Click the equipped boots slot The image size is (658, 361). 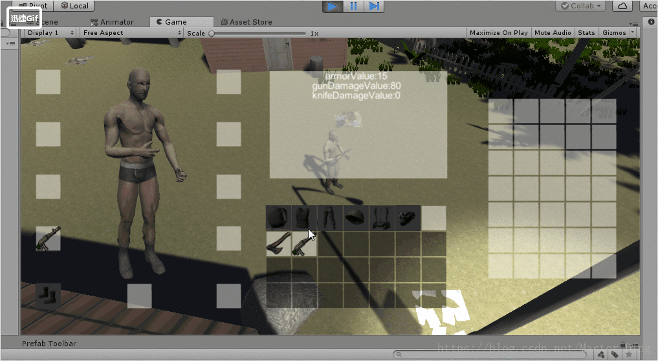[49, 296]
